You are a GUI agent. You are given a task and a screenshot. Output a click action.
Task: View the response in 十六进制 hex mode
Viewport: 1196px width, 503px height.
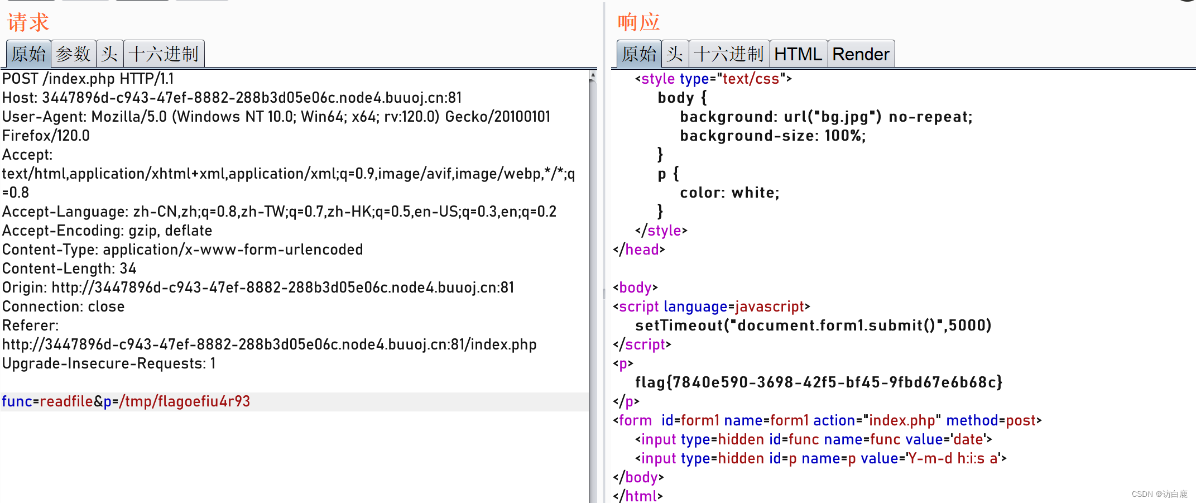pos(729,54)
